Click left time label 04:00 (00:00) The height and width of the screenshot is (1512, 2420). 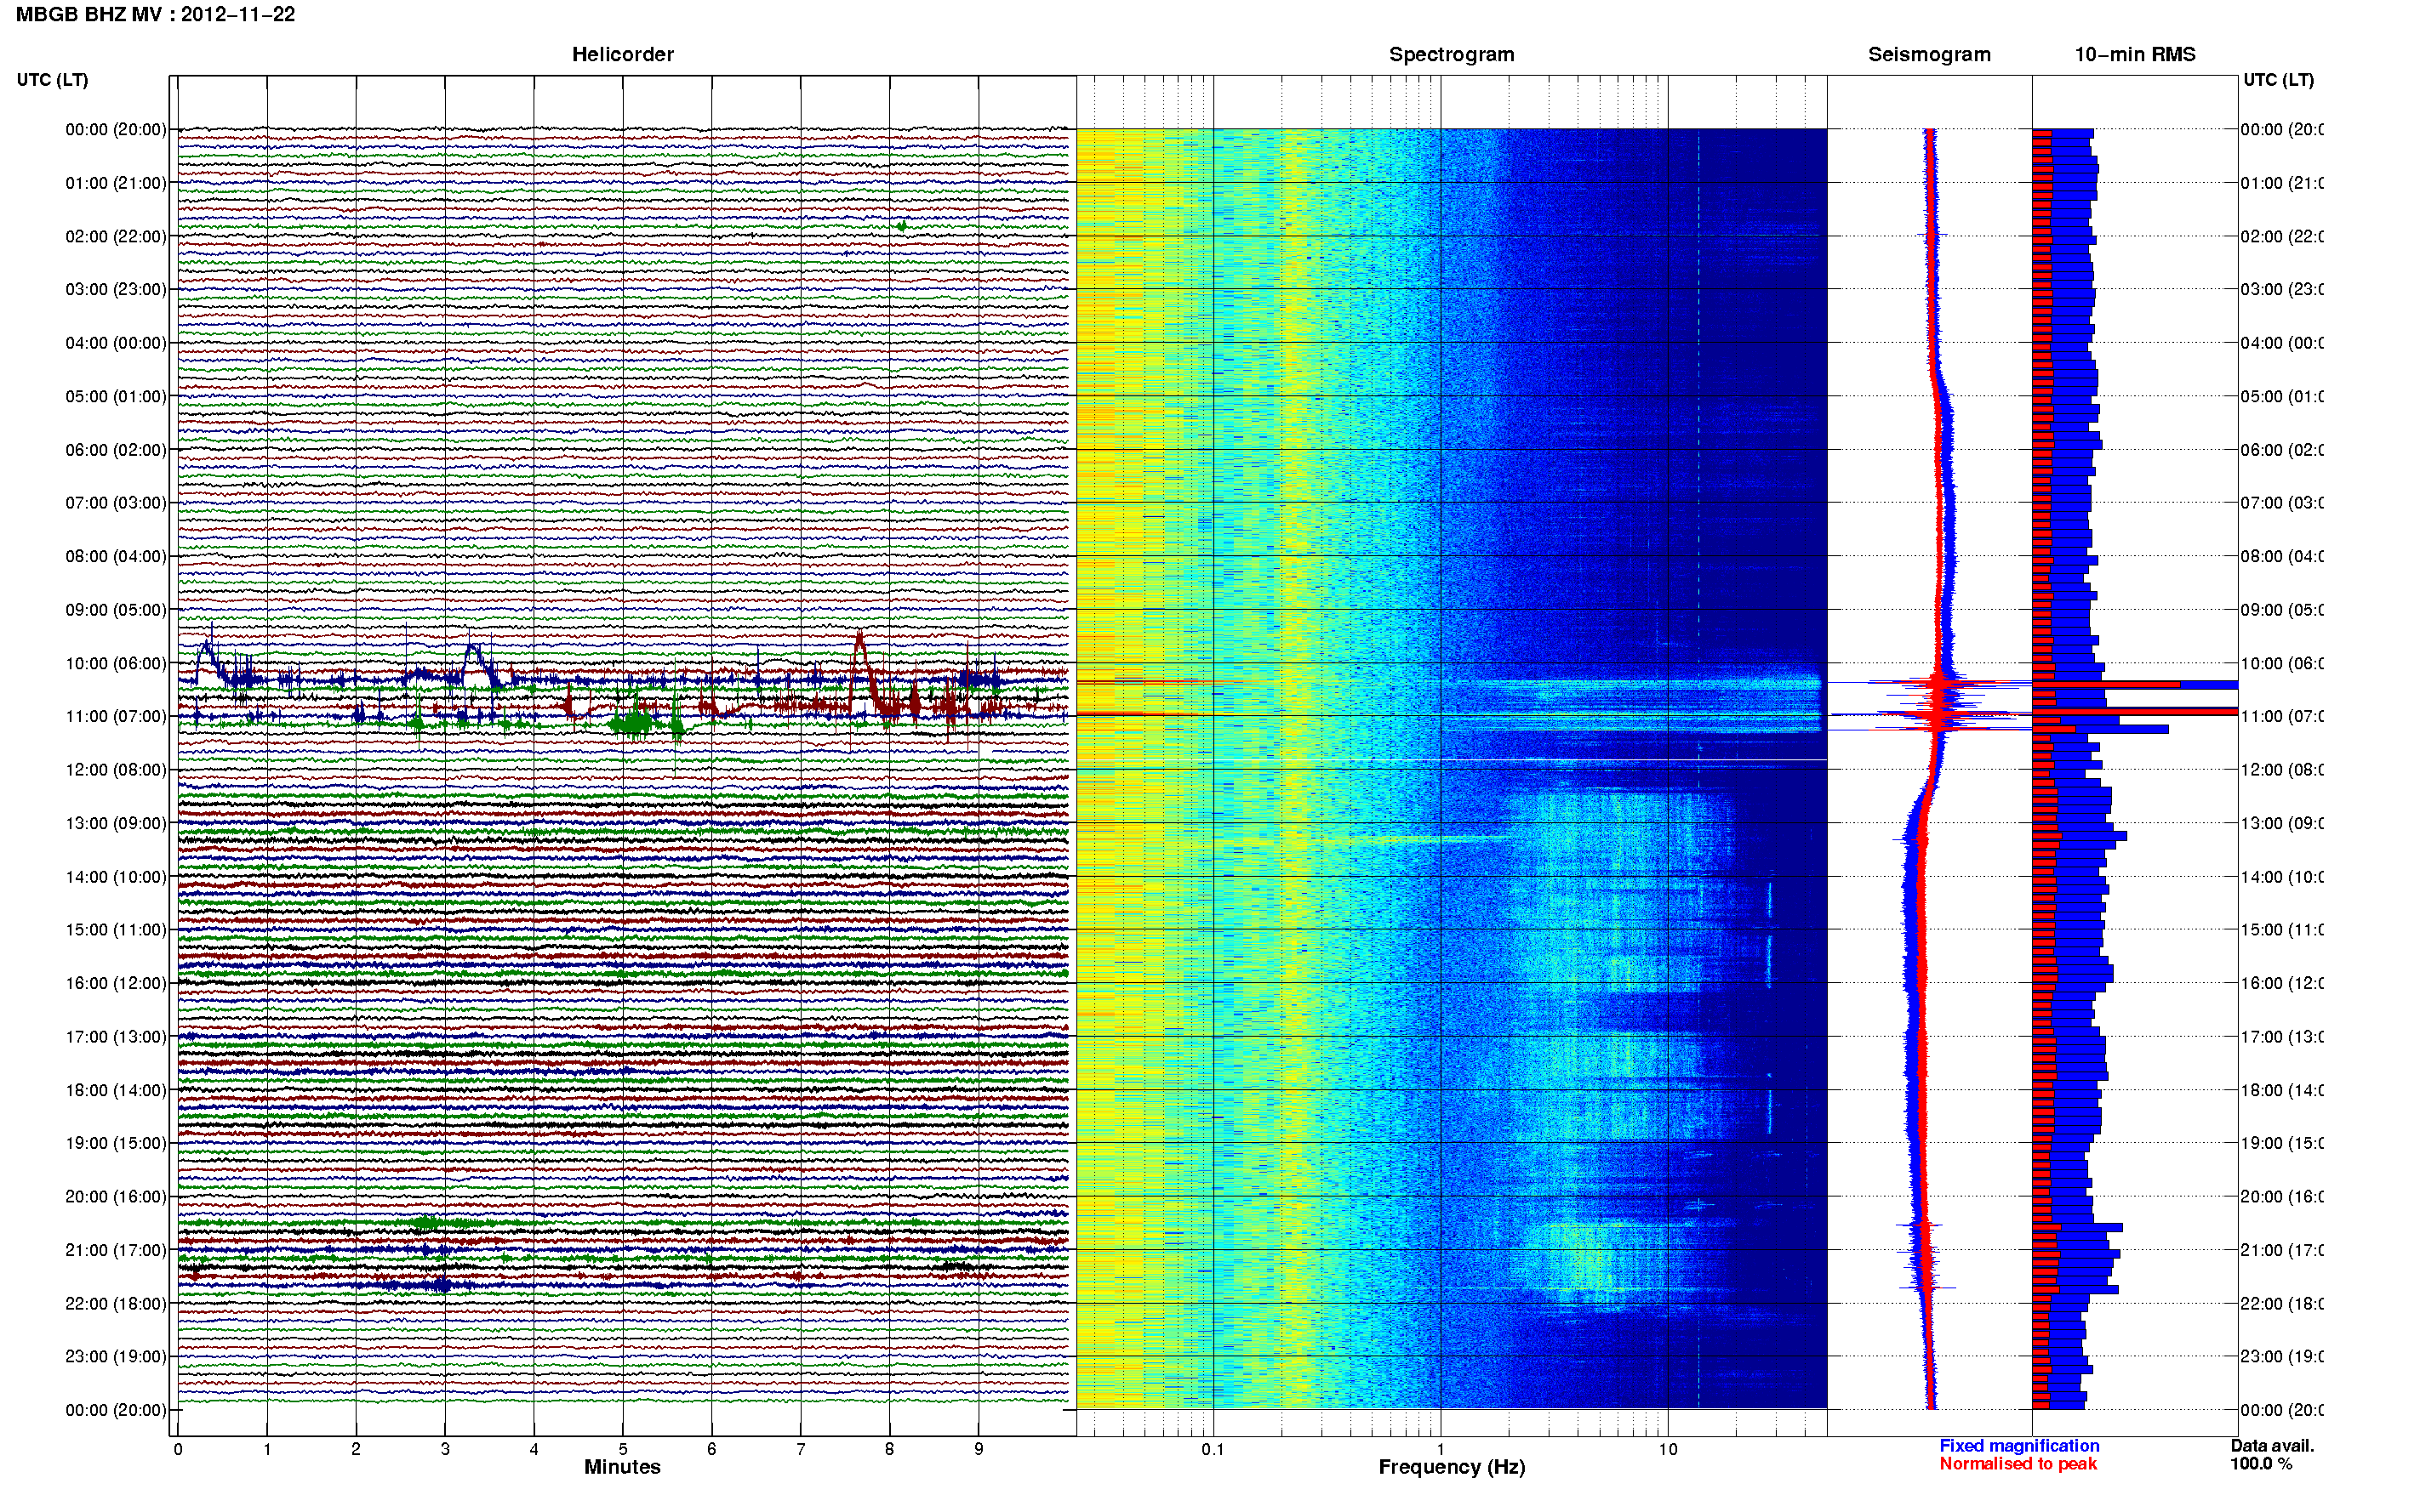[115, 343]
